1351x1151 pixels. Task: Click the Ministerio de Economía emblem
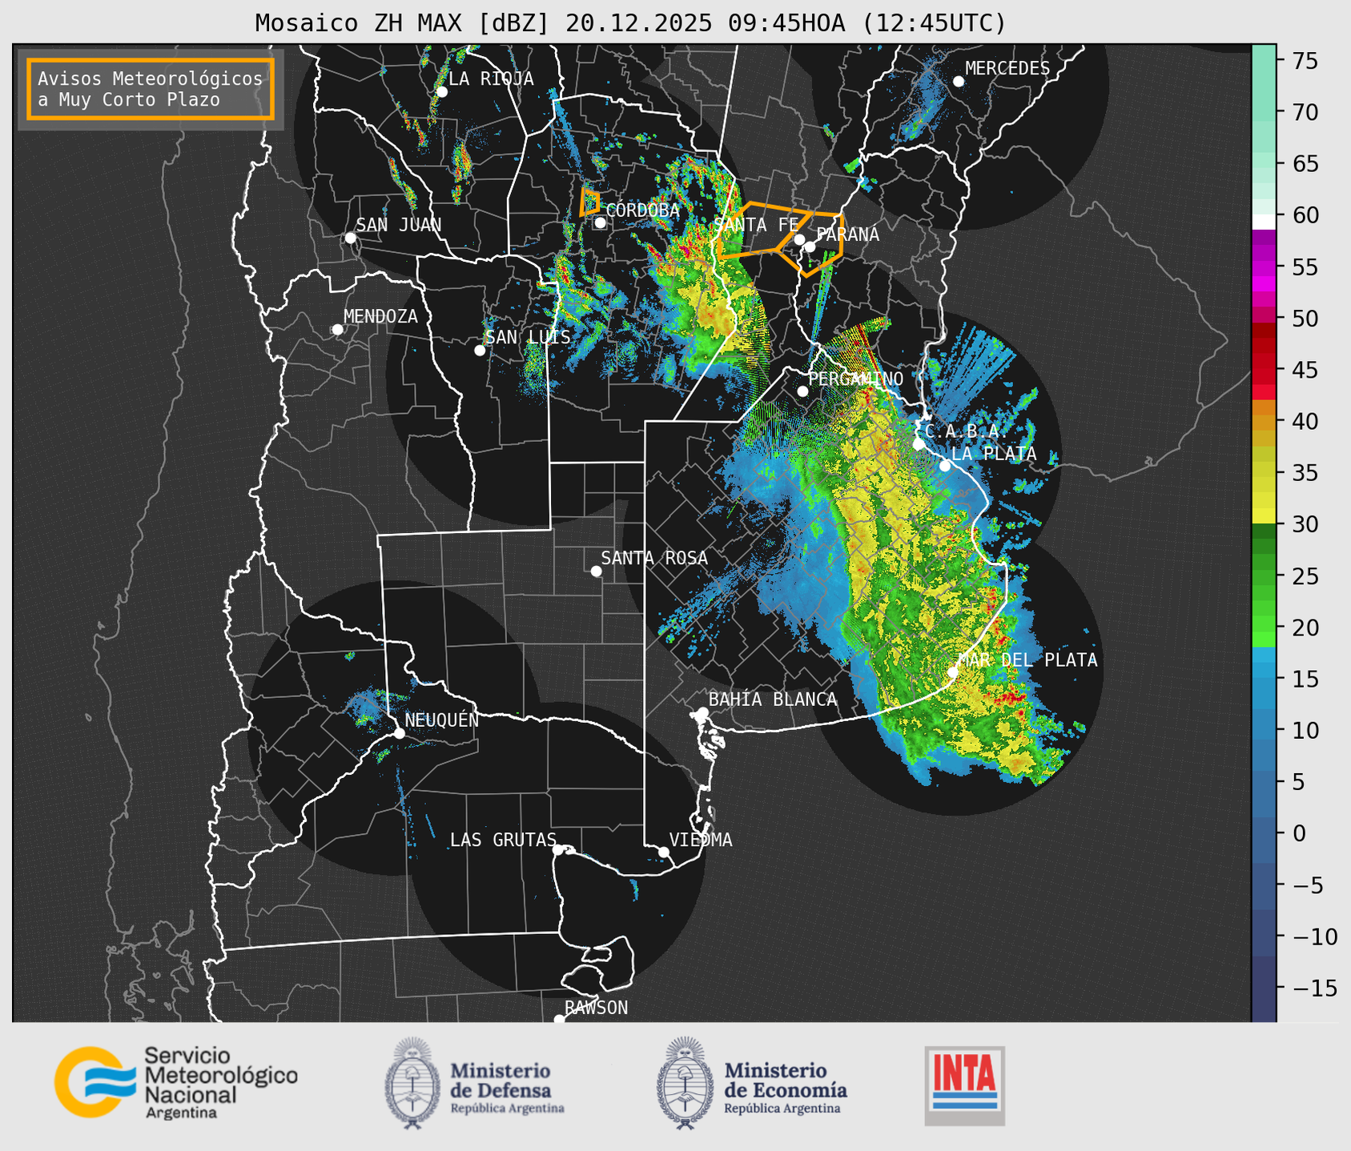[x=686, y=1082]
